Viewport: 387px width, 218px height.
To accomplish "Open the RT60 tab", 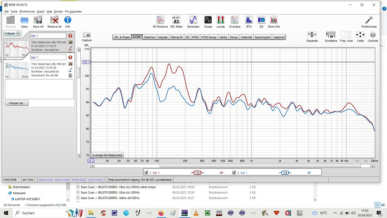I will pyautogui.click(x=195, y=37).
